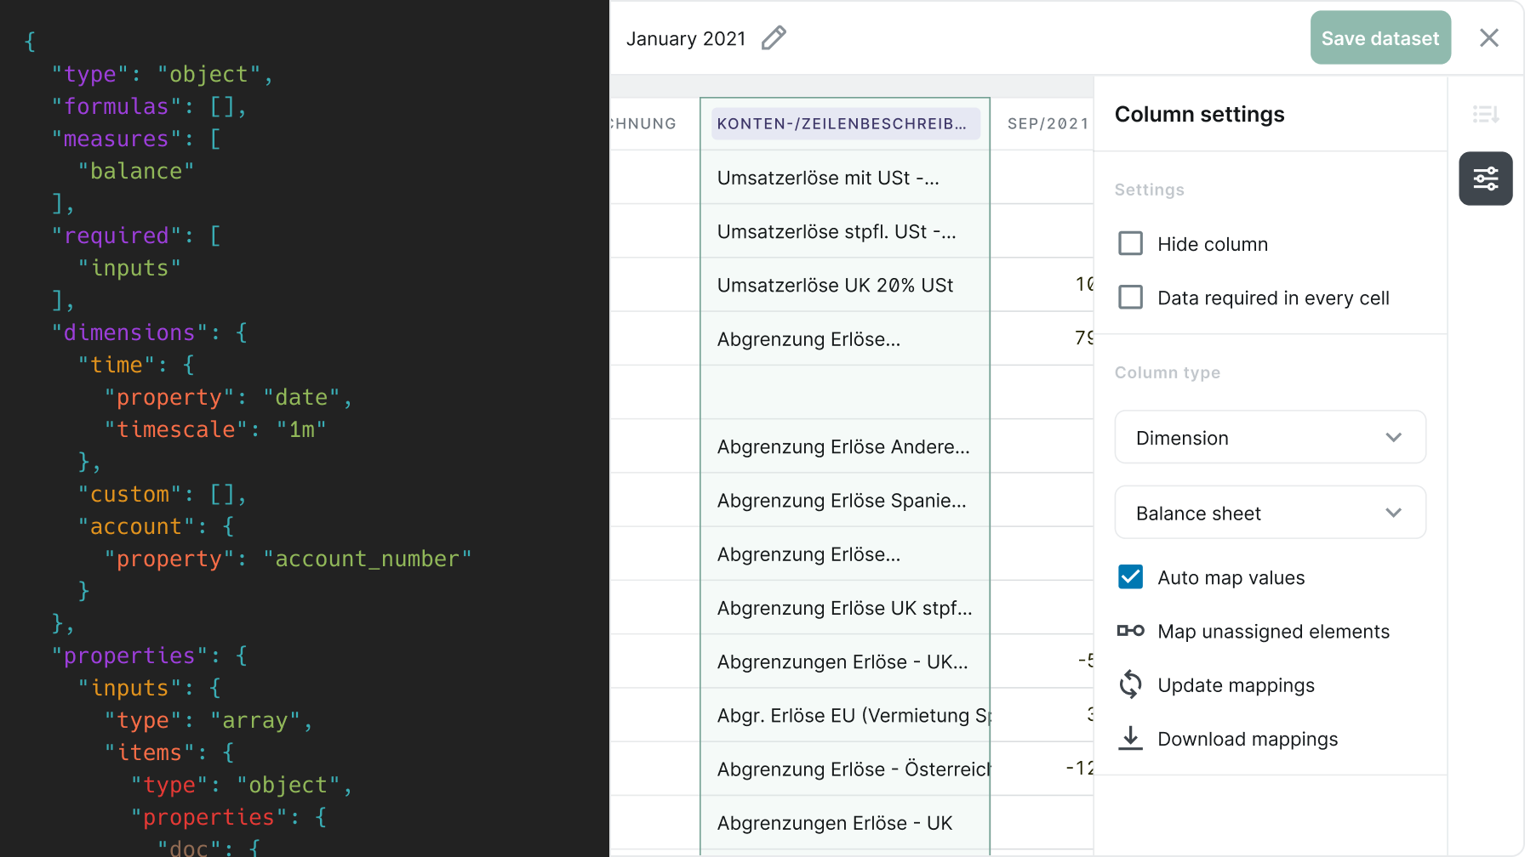Click the "balance" value in JSON code
This screenshot has height=857, width=1525.
(136, 171)
